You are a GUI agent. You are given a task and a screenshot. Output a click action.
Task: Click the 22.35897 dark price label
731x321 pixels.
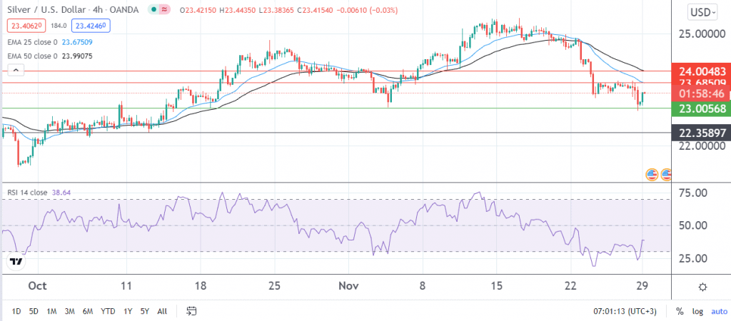(700, 133)
